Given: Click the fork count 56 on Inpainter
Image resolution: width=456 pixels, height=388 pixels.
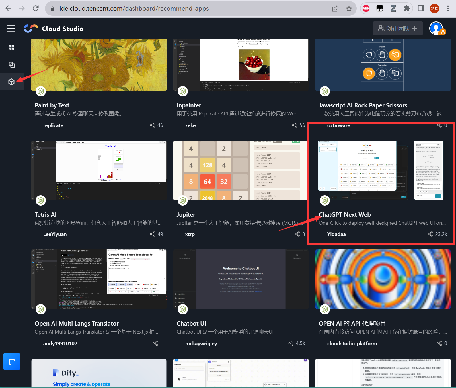Looking at the screenshot, I should pyautogui.click(x=299, y=125).
